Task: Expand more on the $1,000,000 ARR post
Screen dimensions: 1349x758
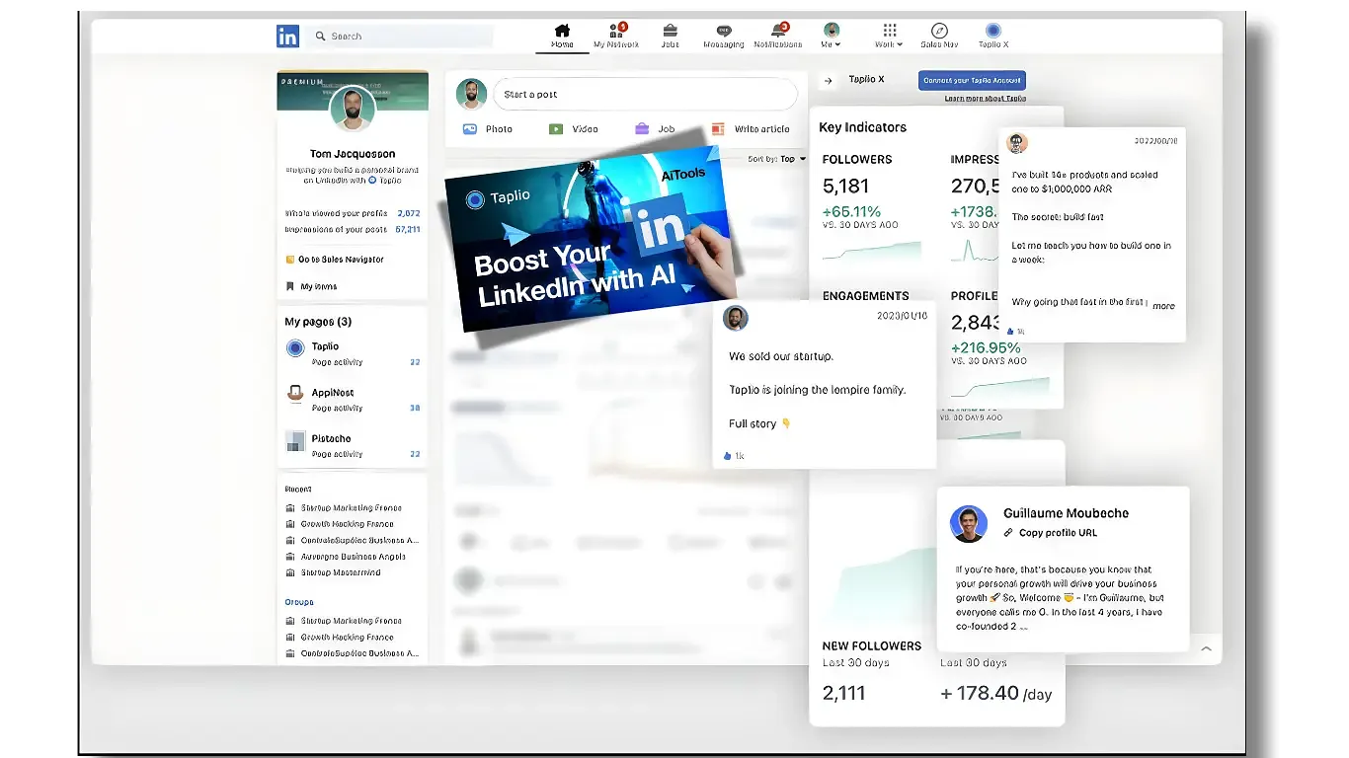Action: click(x=1163, y=306)
